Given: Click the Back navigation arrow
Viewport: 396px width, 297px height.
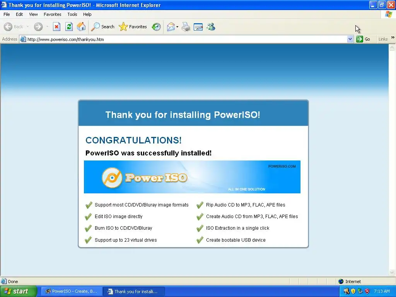Looking at the screenshot, I should point(8,27).
